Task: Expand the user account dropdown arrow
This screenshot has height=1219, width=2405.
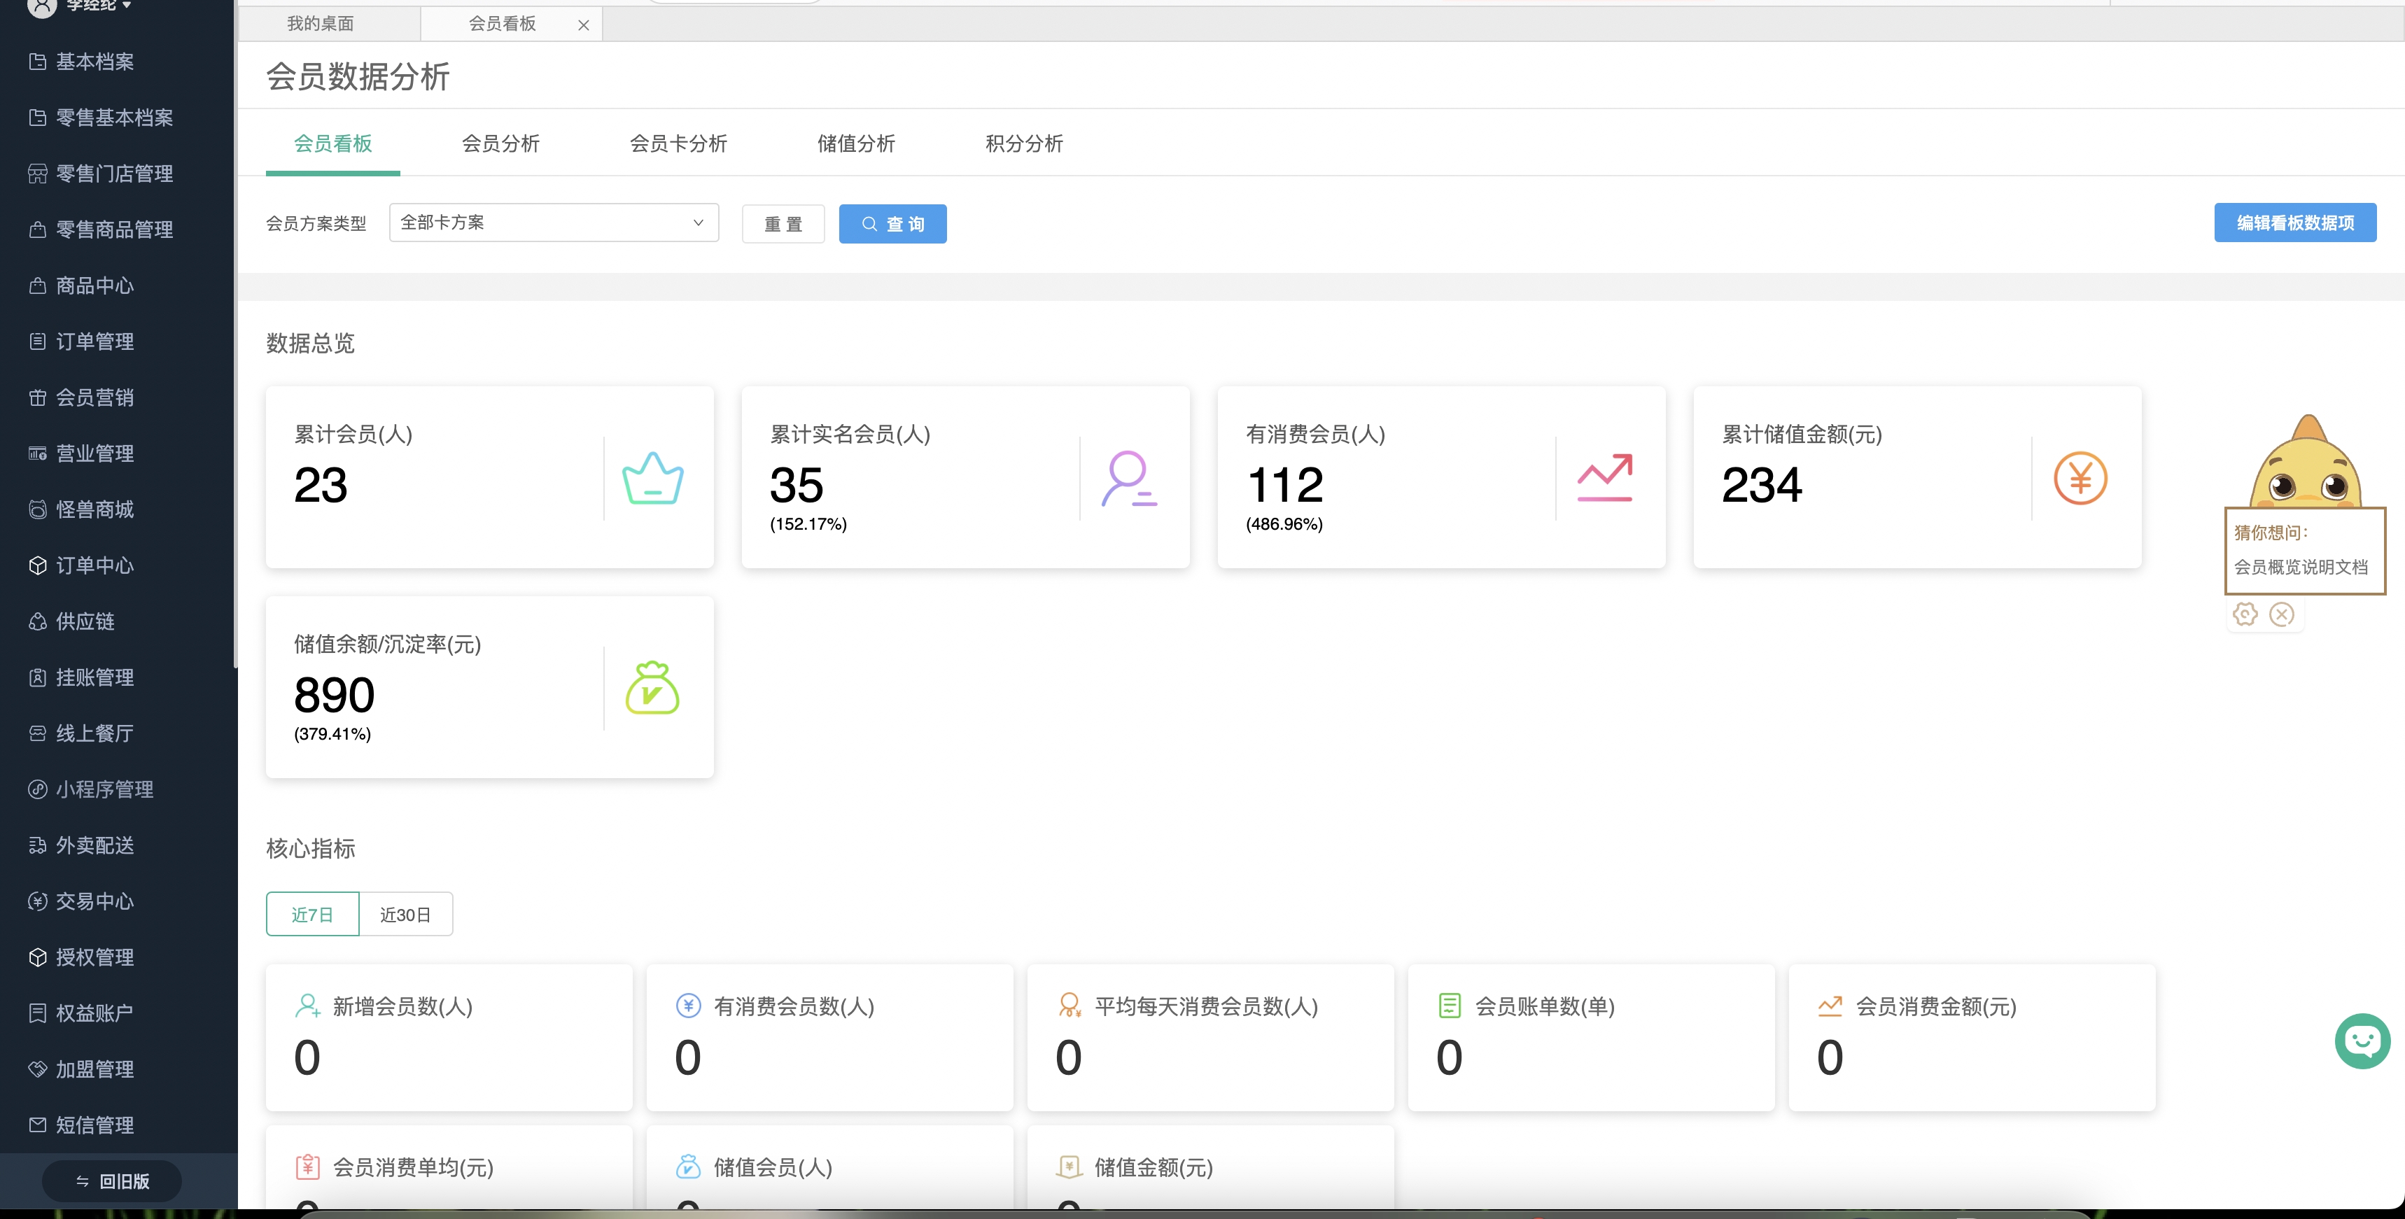Action: (127, 6)
